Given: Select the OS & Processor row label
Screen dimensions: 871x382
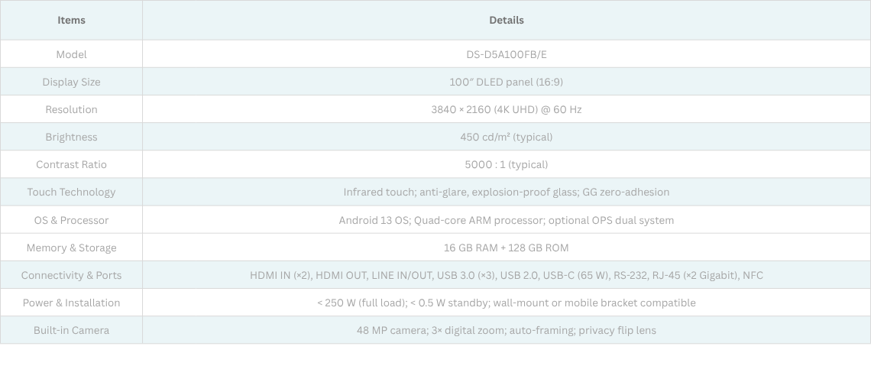Looking at the screenshot, I should coord(71,220).
